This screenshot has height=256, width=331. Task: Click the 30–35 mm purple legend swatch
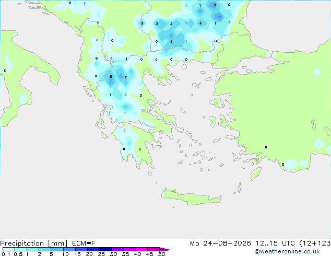tap(117, 249)
